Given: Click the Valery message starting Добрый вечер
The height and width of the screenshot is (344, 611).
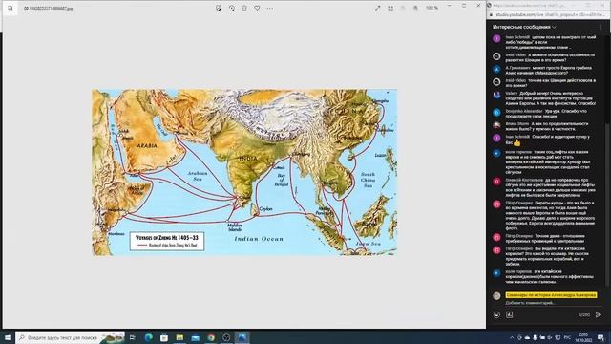Looking at the screenshot, I should pos(550,98).
